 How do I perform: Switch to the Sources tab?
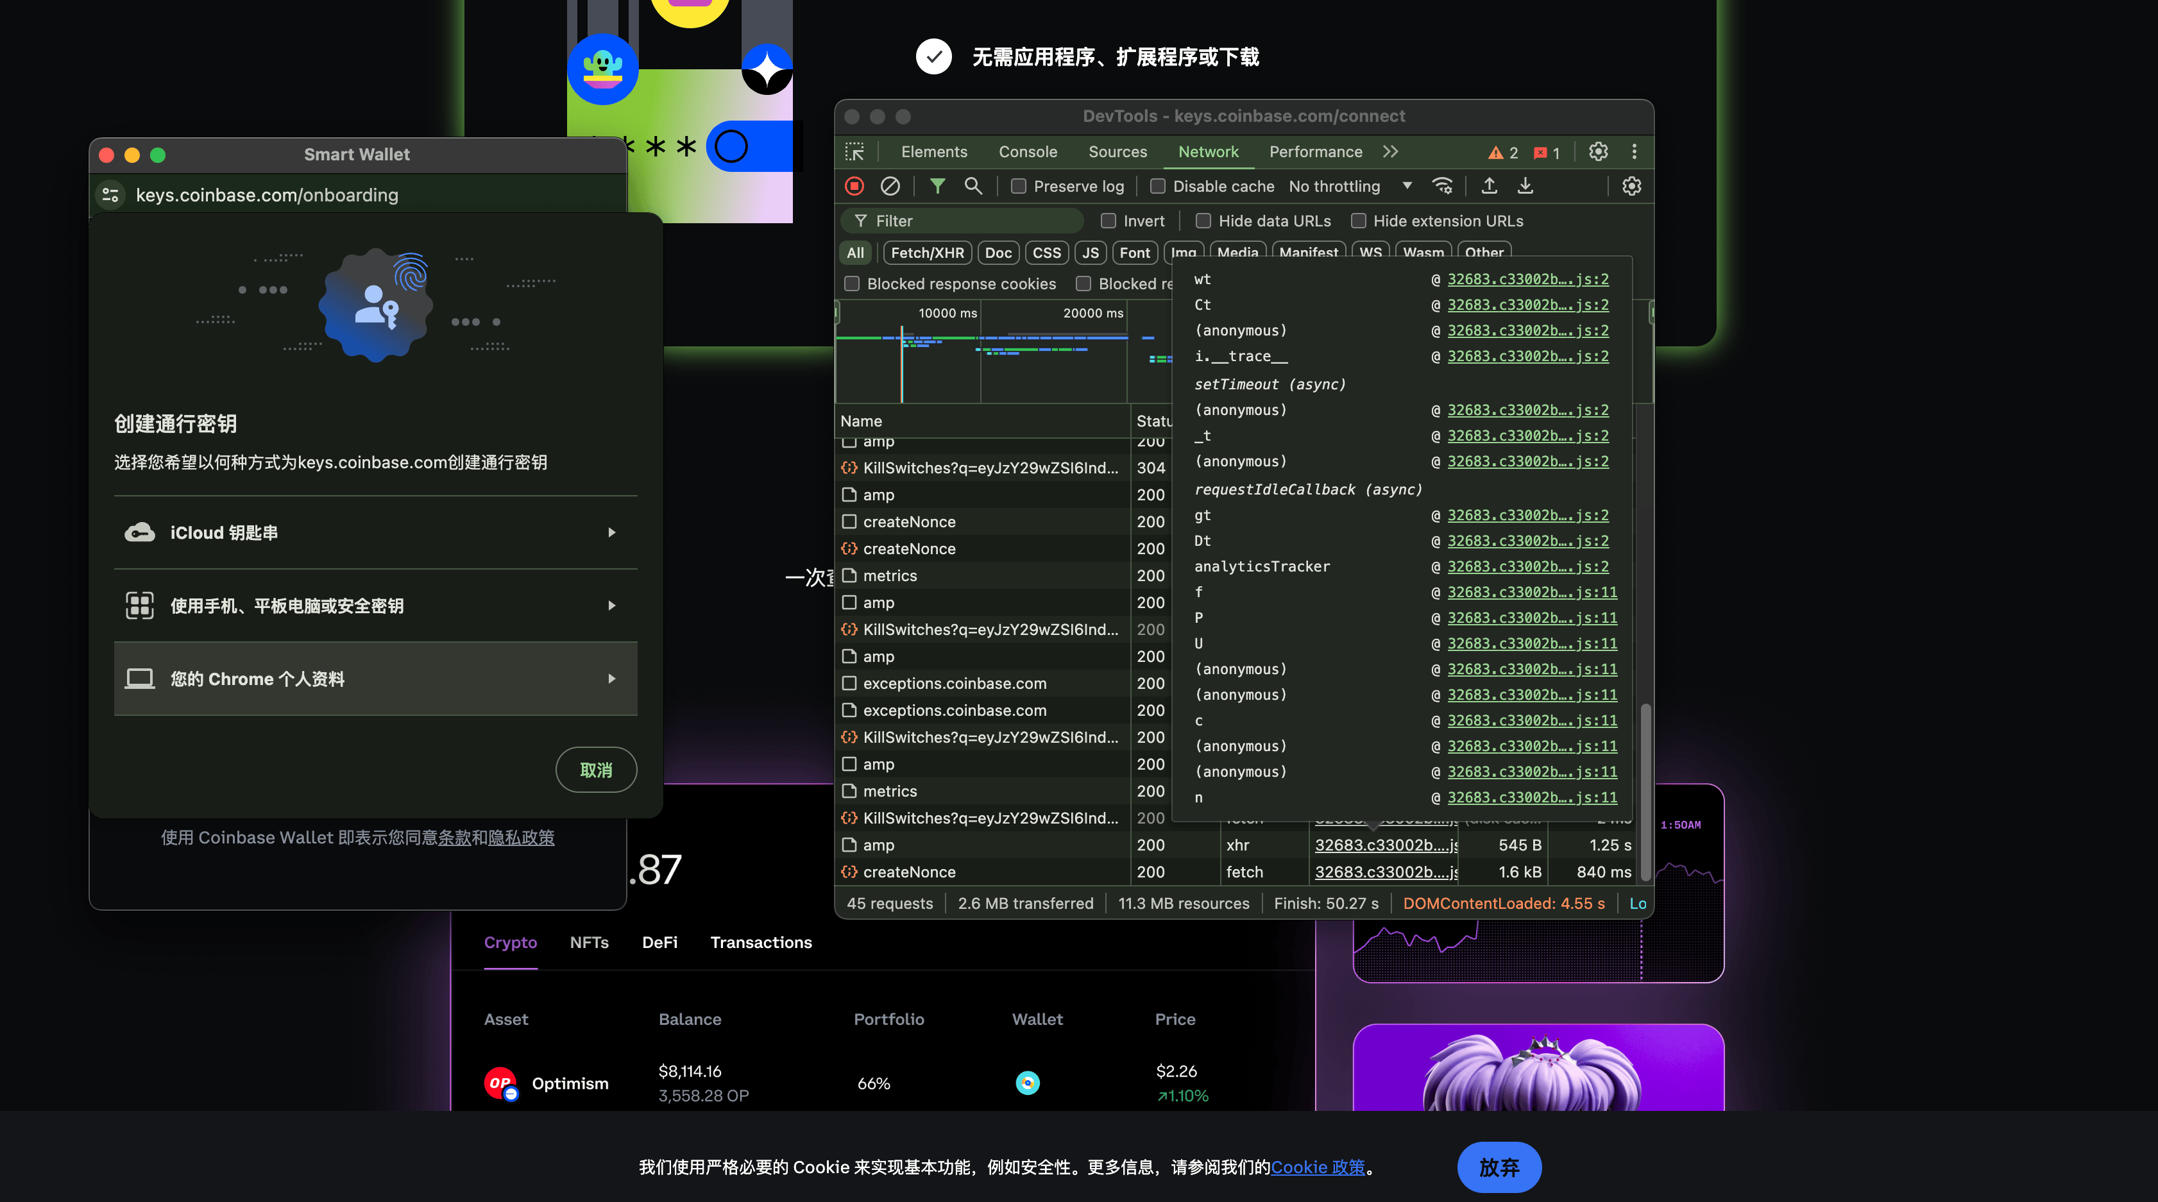pos(1117,151)
